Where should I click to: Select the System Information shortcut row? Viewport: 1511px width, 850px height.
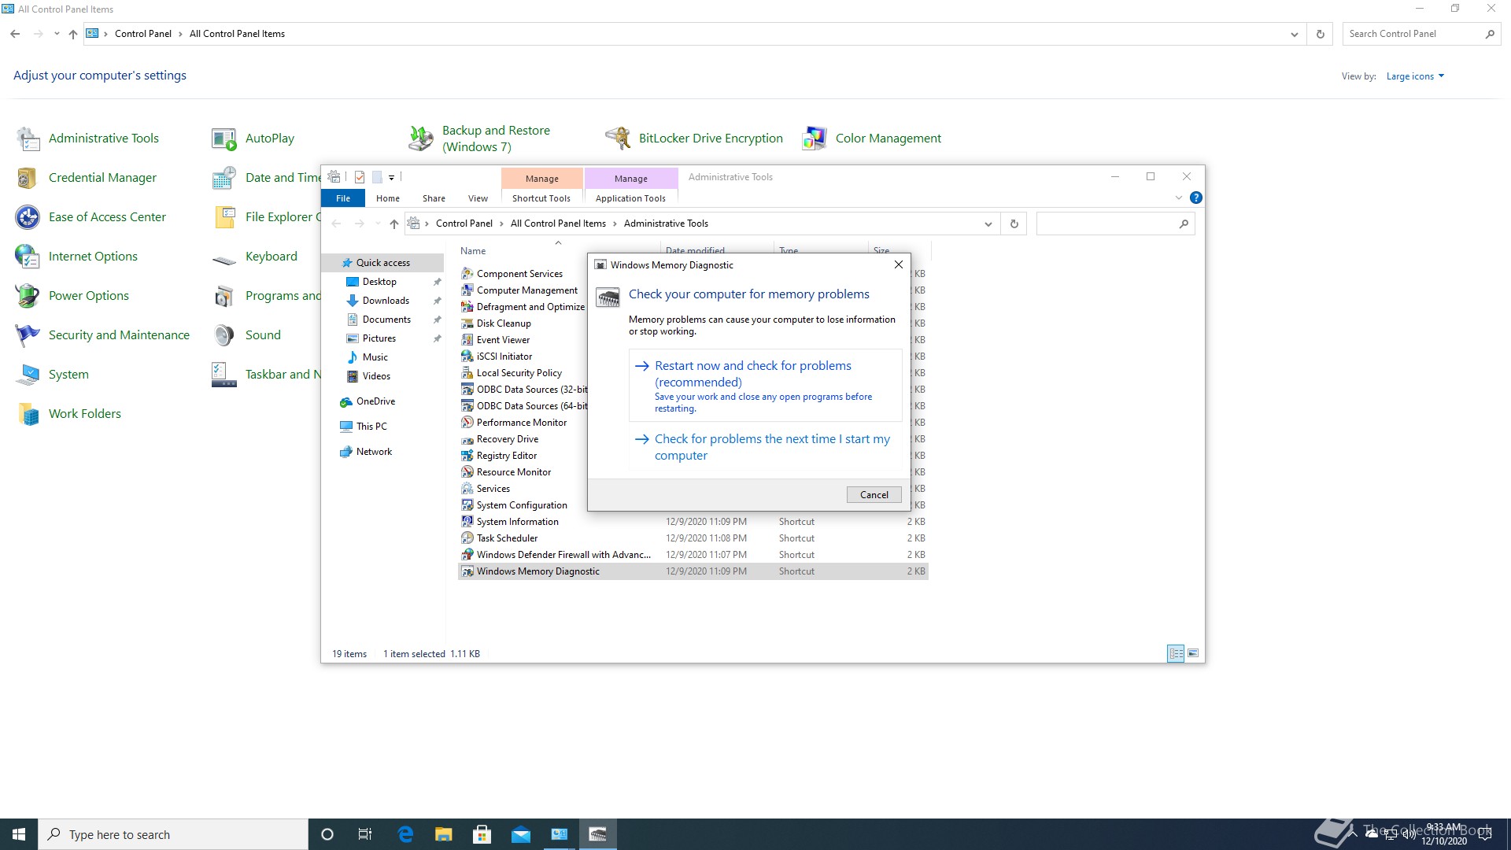(x=693, y=522)
